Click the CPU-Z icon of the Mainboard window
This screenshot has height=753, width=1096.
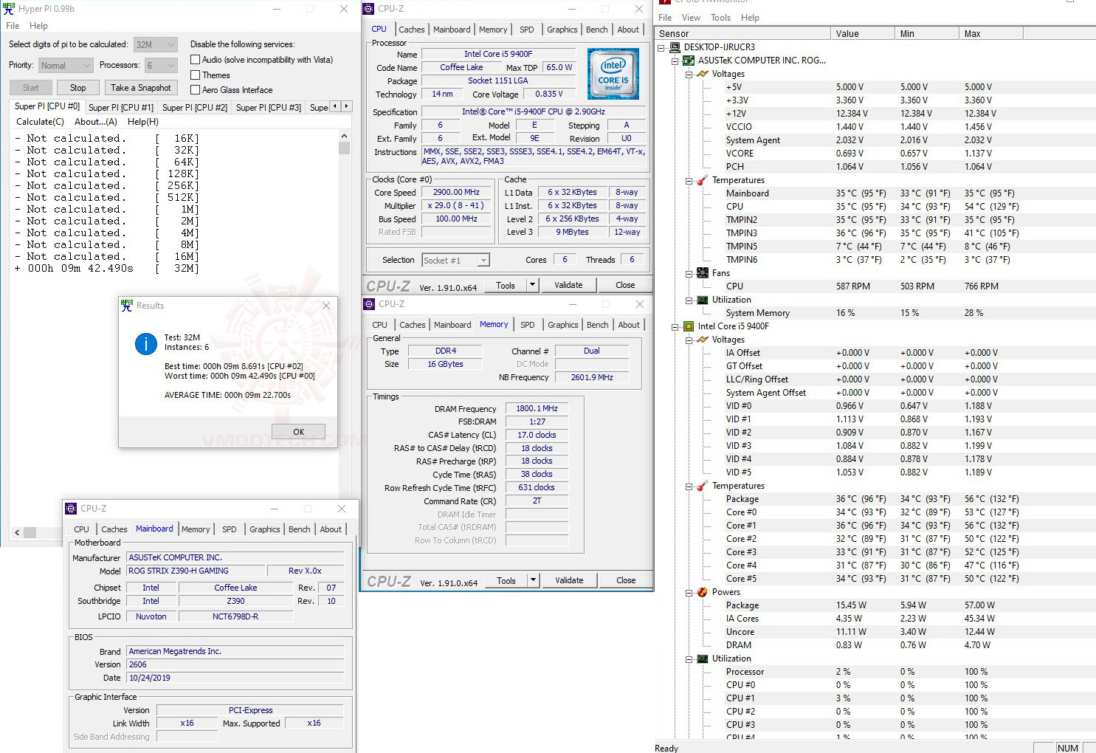pyautogui.click(x=71, y=509)
